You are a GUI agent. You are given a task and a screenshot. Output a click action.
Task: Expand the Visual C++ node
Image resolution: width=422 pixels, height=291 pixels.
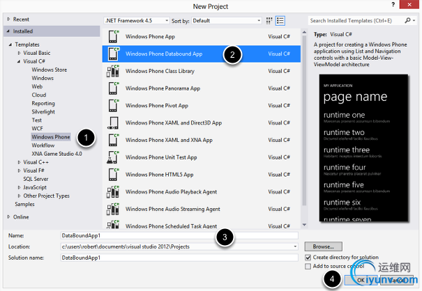(19, 162)
